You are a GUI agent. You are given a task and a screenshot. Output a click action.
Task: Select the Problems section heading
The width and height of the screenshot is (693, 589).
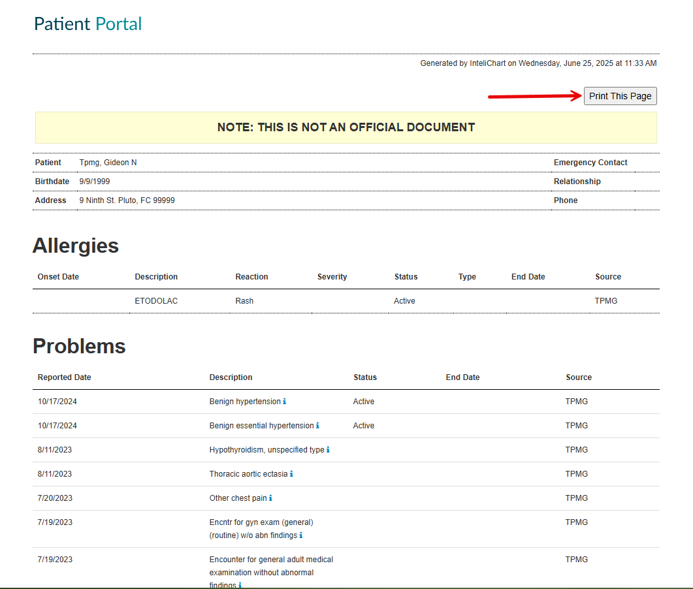(79, 346)
